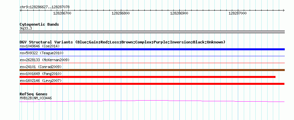The height and width of the screenshot is (120, 294).
Task: Select esv1001649 (Pang2010) variant label
Action: tap(41, 74)
